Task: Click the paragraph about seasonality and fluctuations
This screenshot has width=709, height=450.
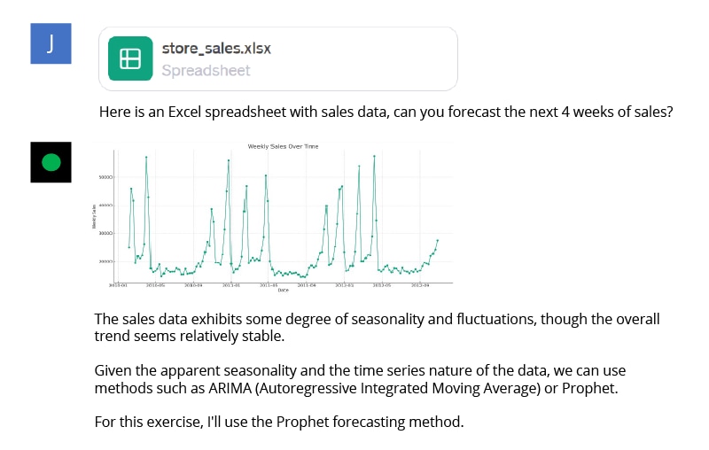Action: click(377, 328)
